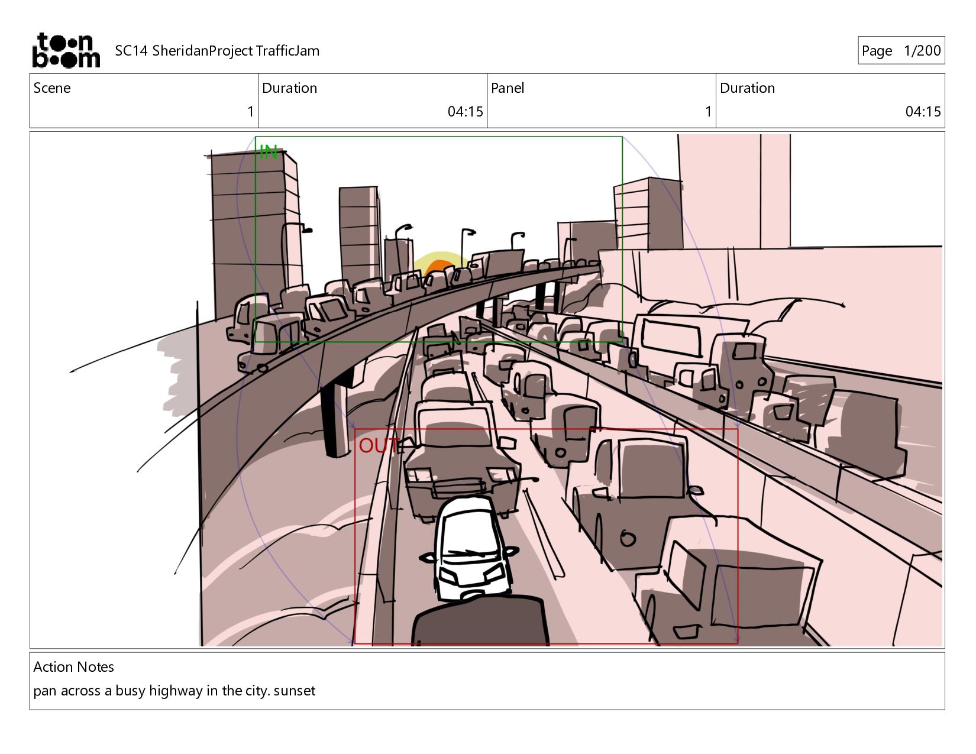This screenshot has height=754, width=976.
Task: Click the scene number value '1'
Action: (x=250, y=112)
